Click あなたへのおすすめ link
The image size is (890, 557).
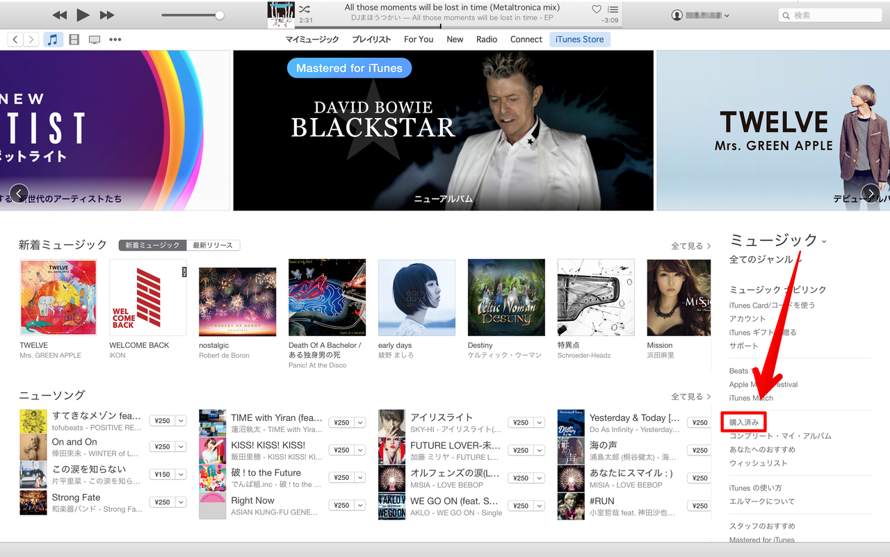[x=762, y=449]
